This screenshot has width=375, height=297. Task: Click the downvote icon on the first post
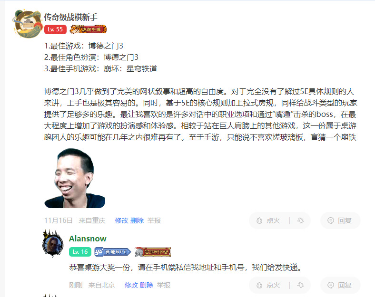pyautogui.click(x=300, y=220)
